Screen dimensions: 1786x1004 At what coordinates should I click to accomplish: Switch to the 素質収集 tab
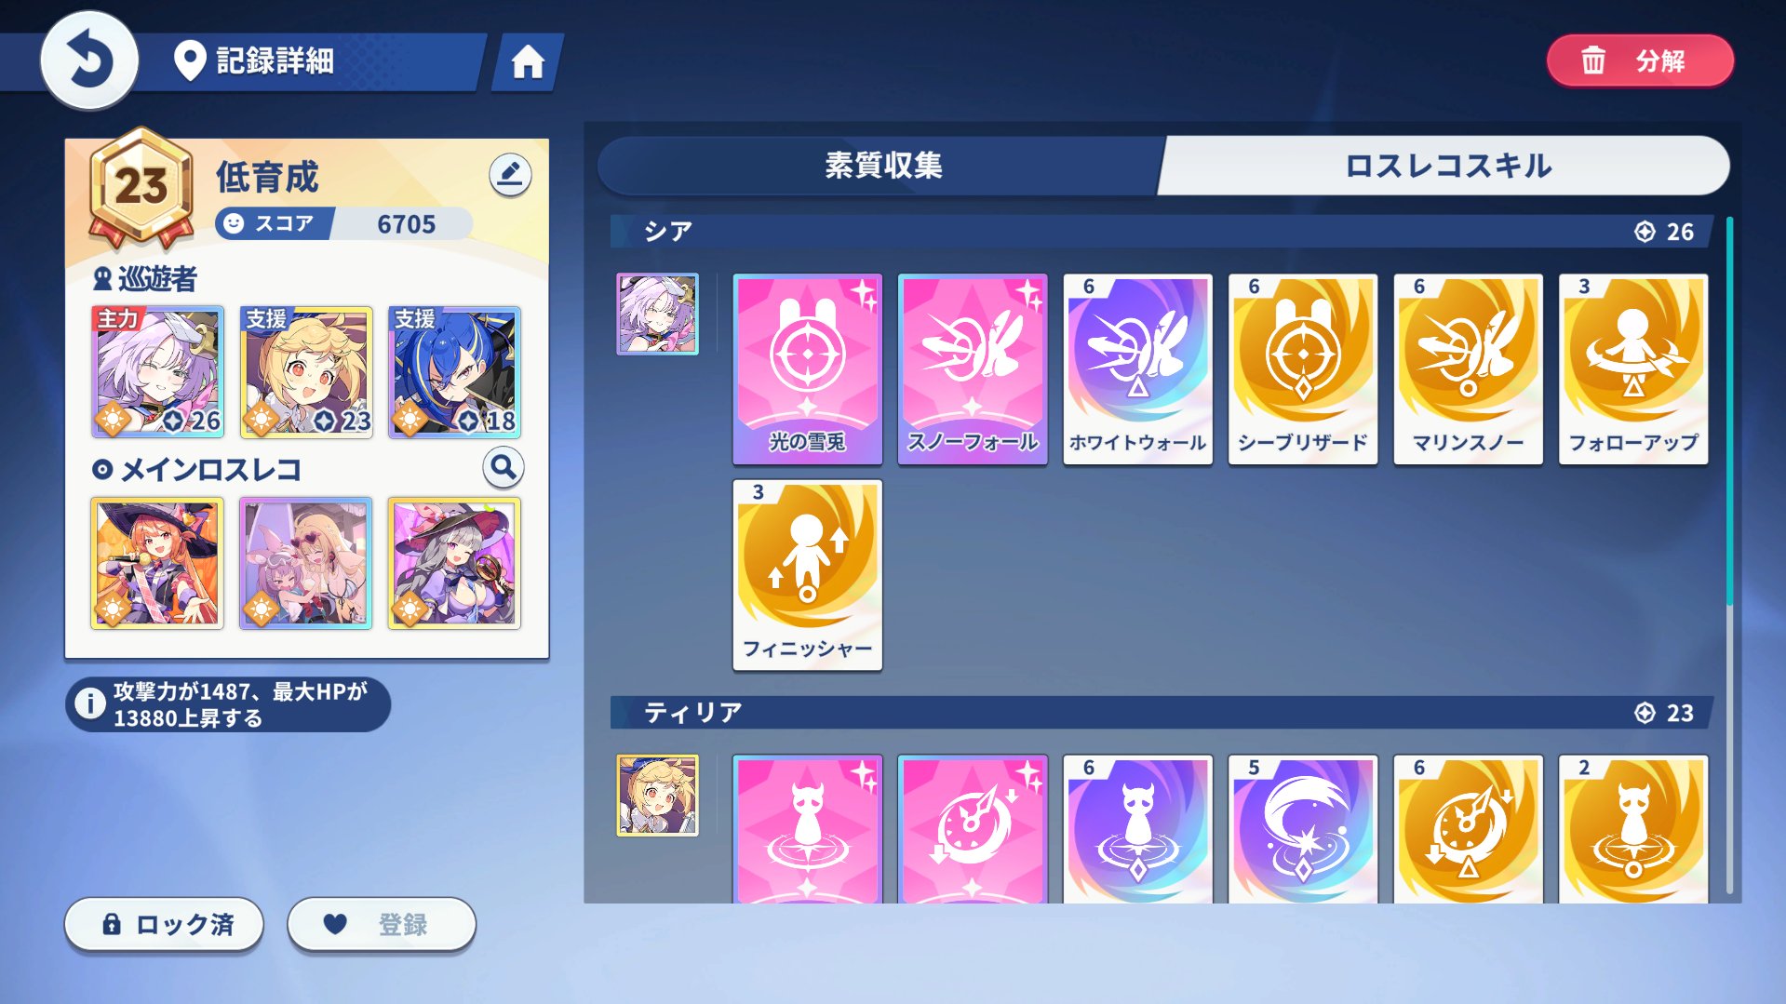click(x=882, y=165)
